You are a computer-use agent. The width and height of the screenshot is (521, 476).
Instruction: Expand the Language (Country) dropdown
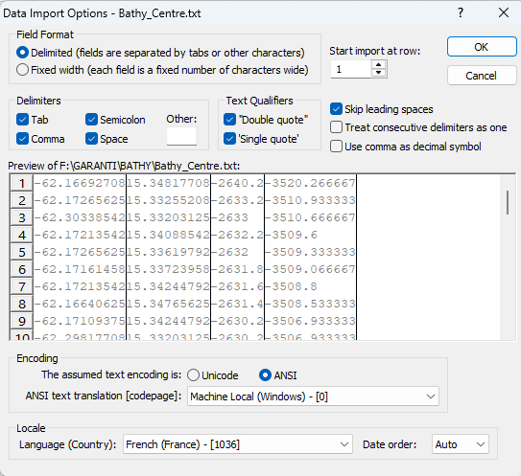point(238,444)
